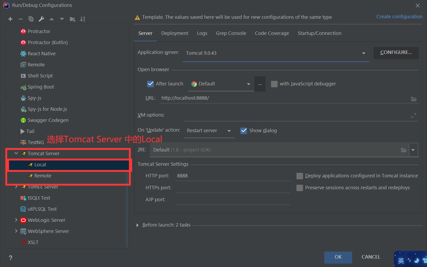This screenshot has height=267, width=427.
Task: Switch to the Grep Console tab
Action: 231,33
